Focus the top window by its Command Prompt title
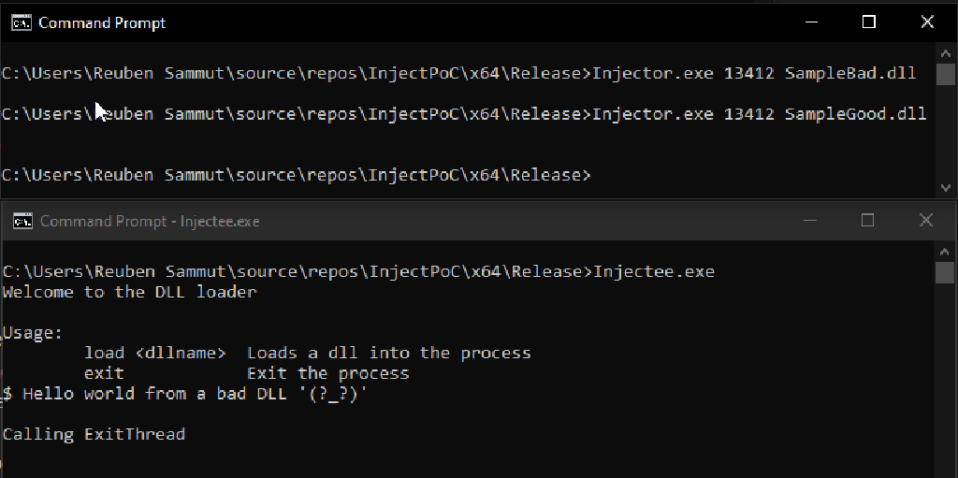The image size is (958, 478). click(x=102, y=22)
